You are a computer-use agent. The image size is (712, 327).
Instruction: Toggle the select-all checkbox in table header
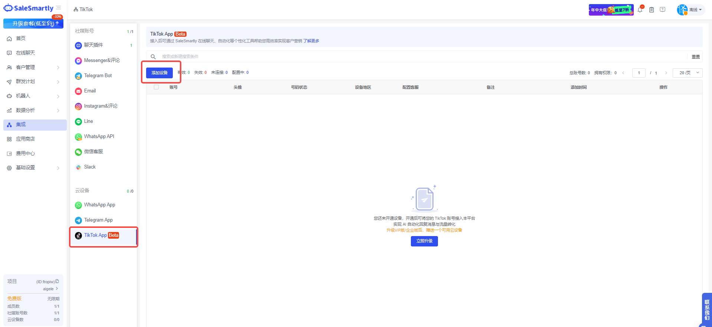pos(156,87)
